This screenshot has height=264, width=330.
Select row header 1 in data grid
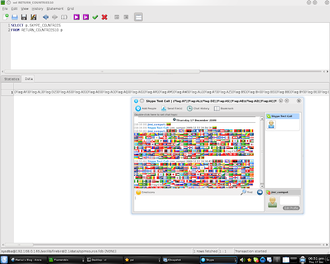pyautogui.click(x=8, y=92)
